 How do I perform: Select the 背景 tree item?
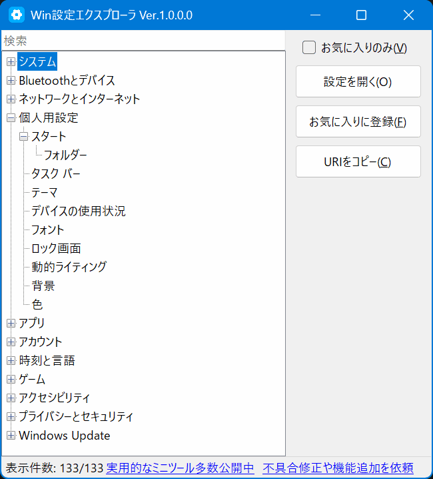pos(43,286)
